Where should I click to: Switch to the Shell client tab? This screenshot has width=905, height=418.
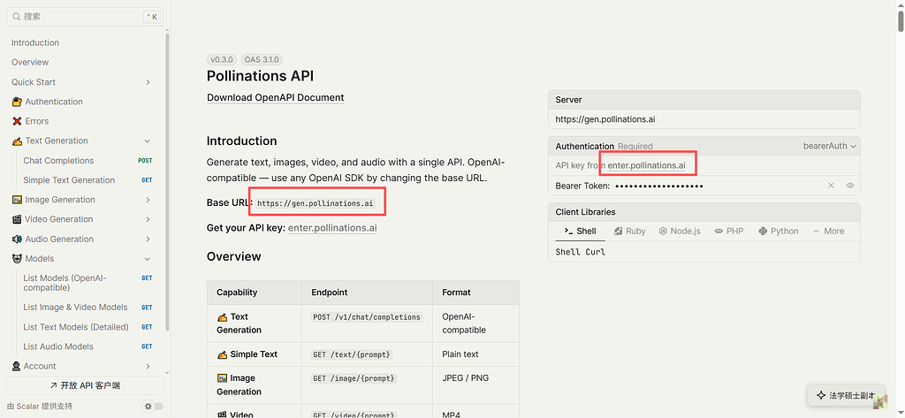pyautogui.click(x=580, y=231)
